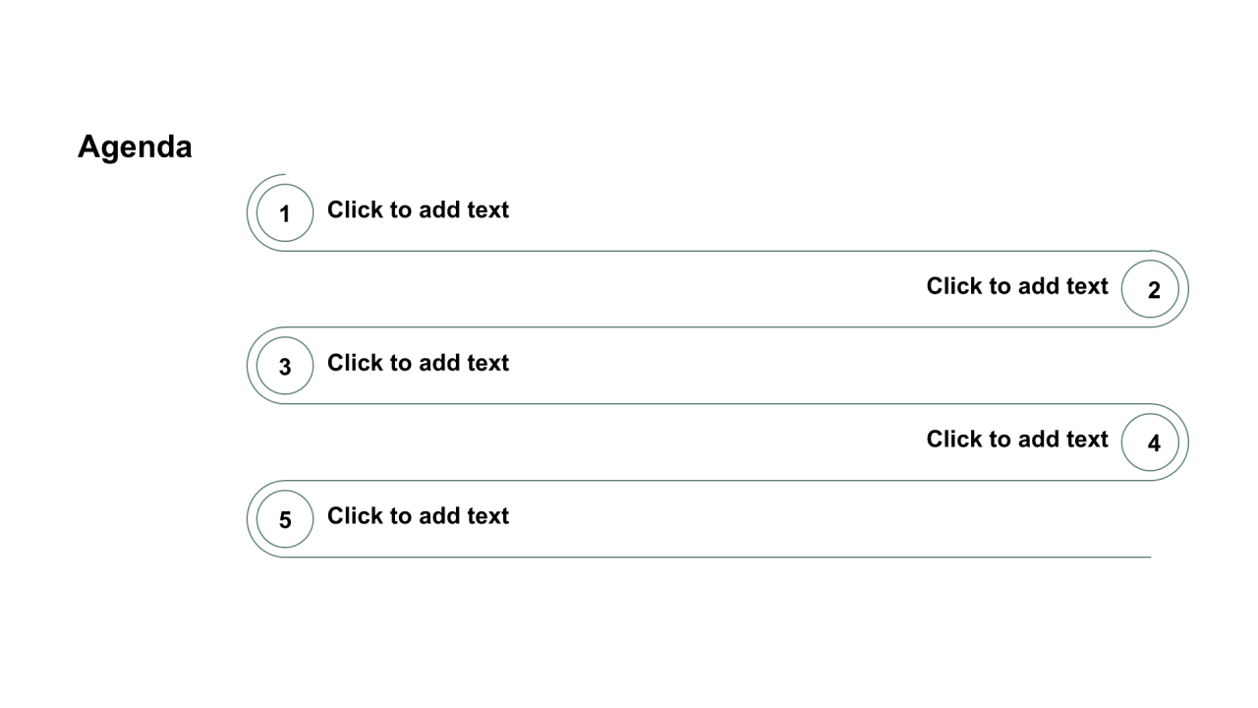Viewport: 1258px width, 708px height.
Task: Click the text placeholder beside number 1
Action: pyautogui.click(x=418, y=209)
